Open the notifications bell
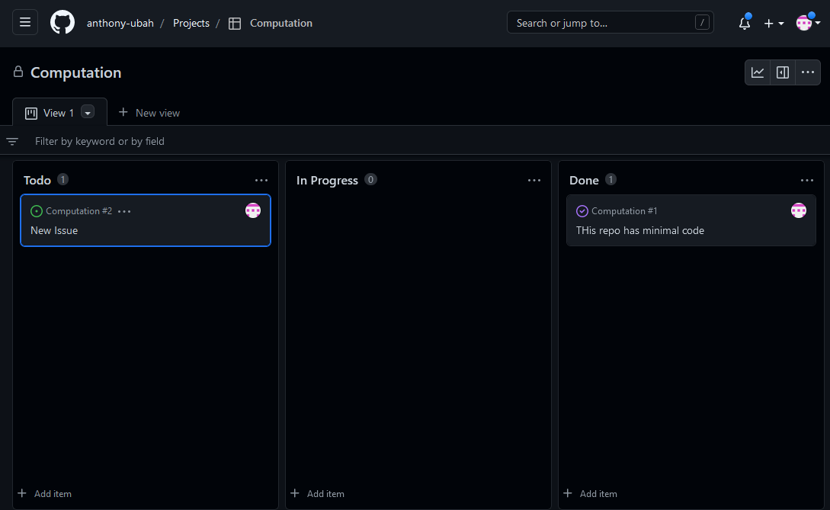 [x=745, y=23]
